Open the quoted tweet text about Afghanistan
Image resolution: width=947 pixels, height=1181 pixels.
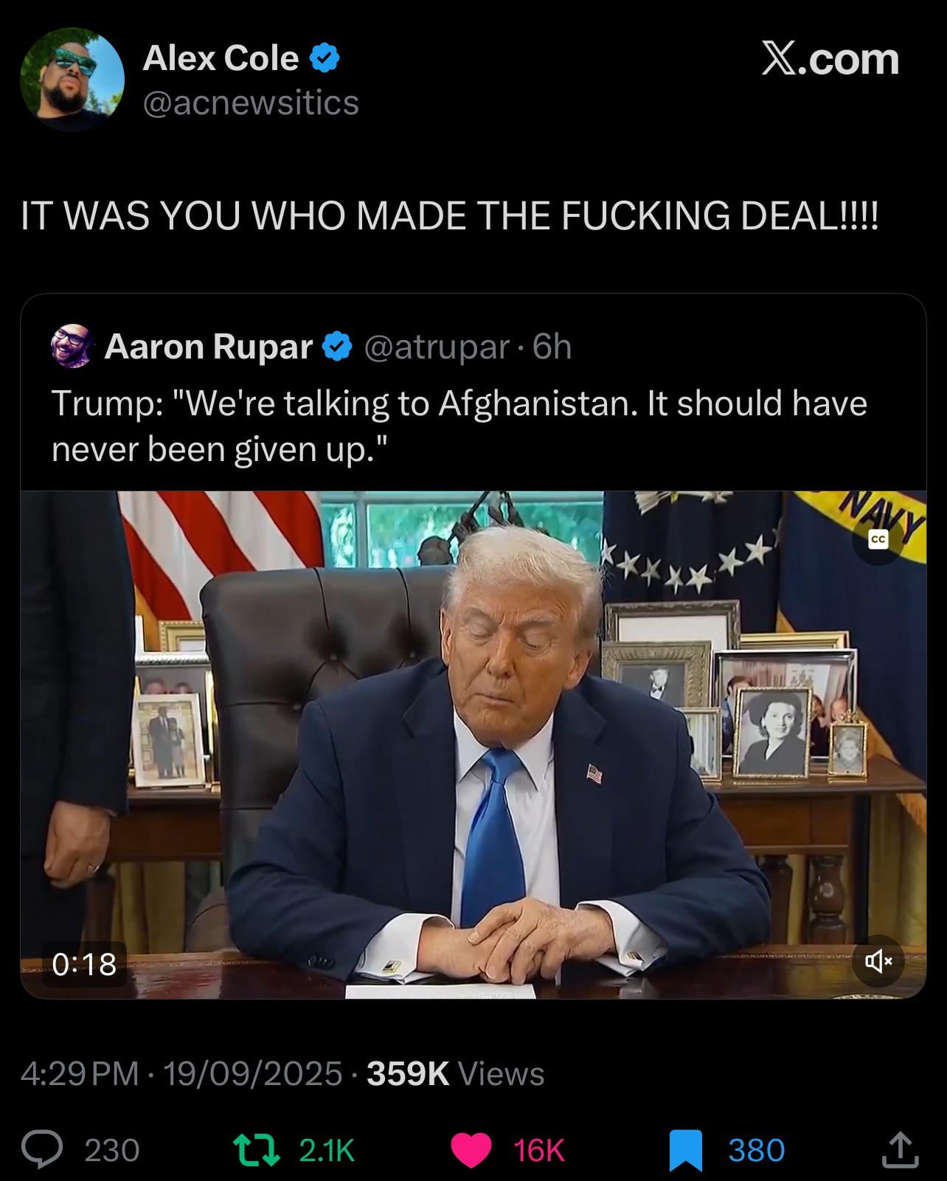[459, 426]
